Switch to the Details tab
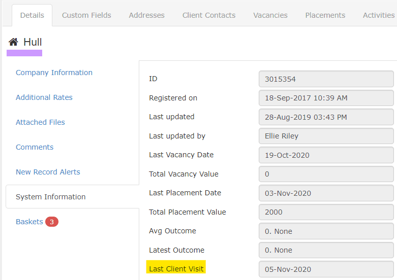 click(32, 15)
